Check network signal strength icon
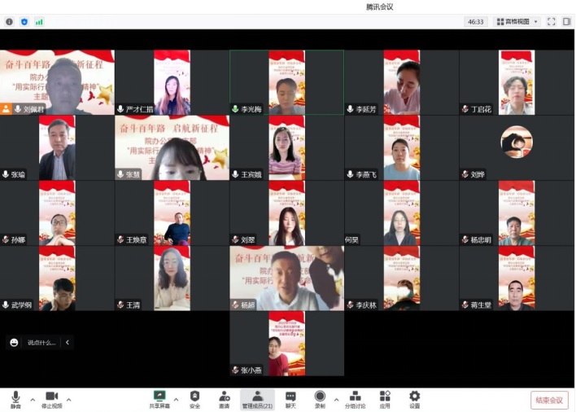Screen dimensions: 576x412 [x=39, y=22]
